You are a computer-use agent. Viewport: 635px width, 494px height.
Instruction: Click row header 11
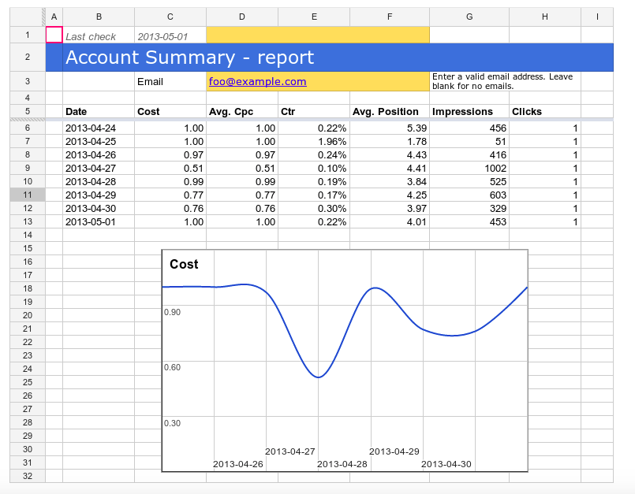[28, 195]
